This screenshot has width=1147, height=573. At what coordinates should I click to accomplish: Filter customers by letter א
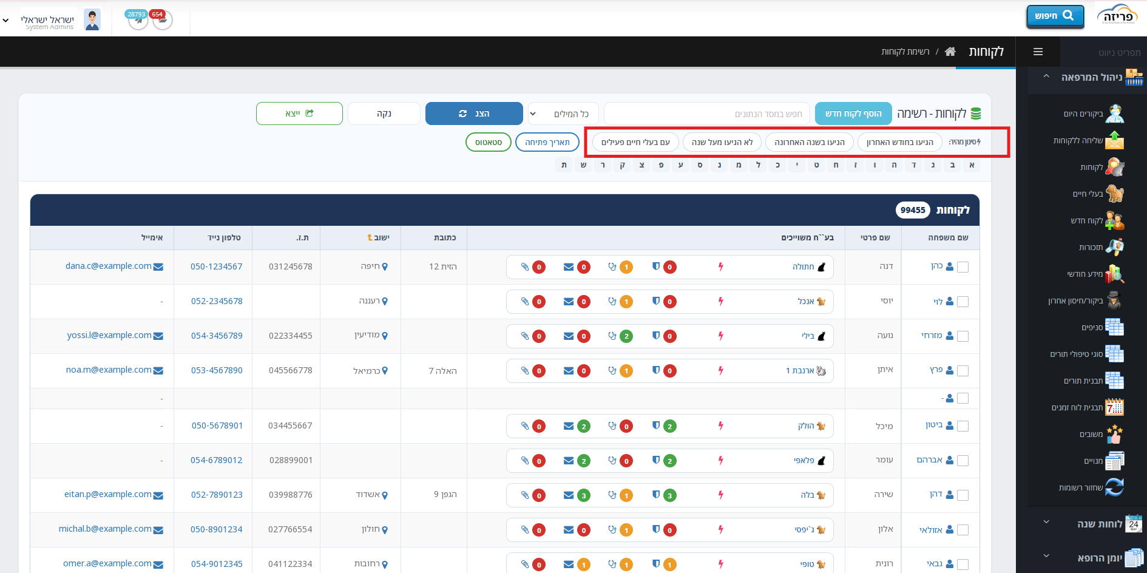pyautogui.click(x=972, y=164)
